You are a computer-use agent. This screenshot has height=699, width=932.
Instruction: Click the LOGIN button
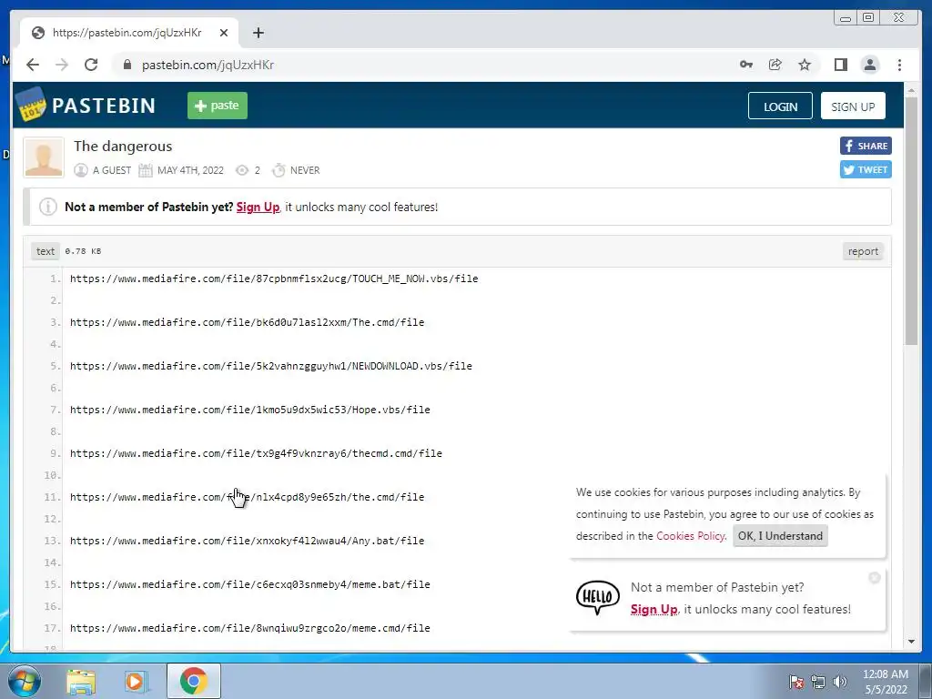[x=780, y=106]
